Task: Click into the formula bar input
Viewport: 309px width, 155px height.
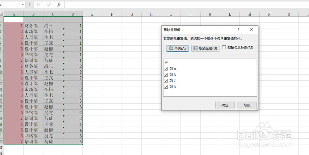Action: 187,5
